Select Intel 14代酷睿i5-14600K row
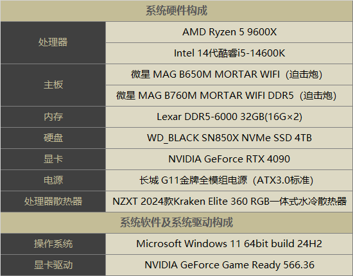 coord(229,53)
